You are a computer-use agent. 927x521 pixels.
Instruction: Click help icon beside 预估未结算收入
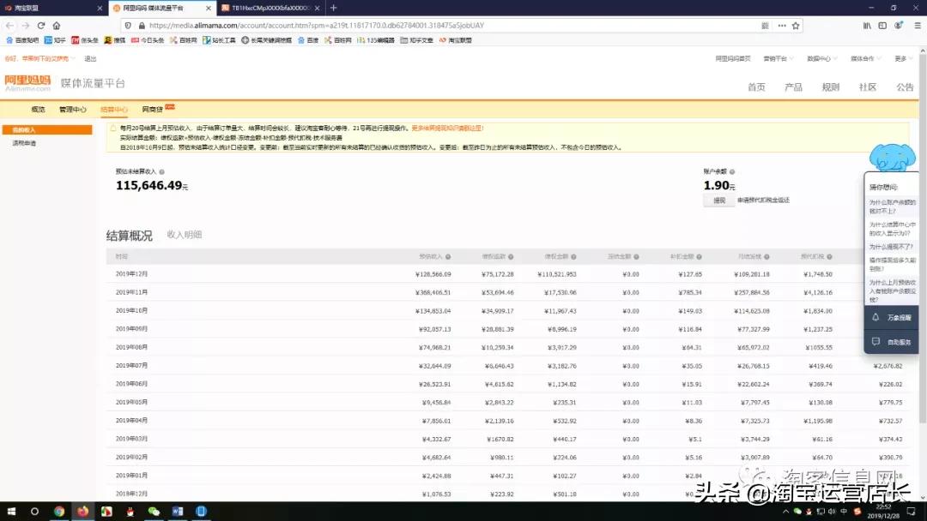pyautogui.click(x=162, y=171)
